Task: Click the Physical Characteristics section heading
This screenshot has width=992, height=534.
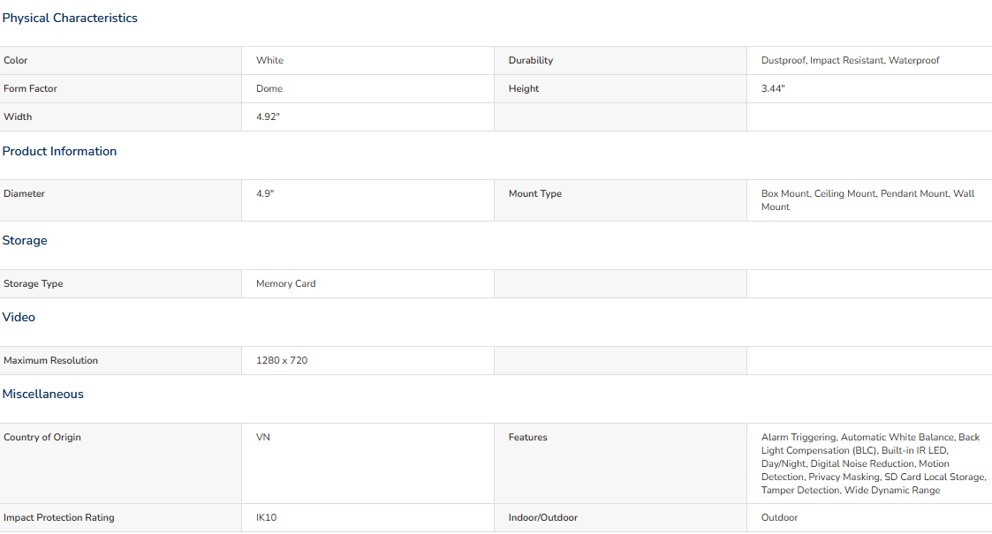Action: (70, 19)
